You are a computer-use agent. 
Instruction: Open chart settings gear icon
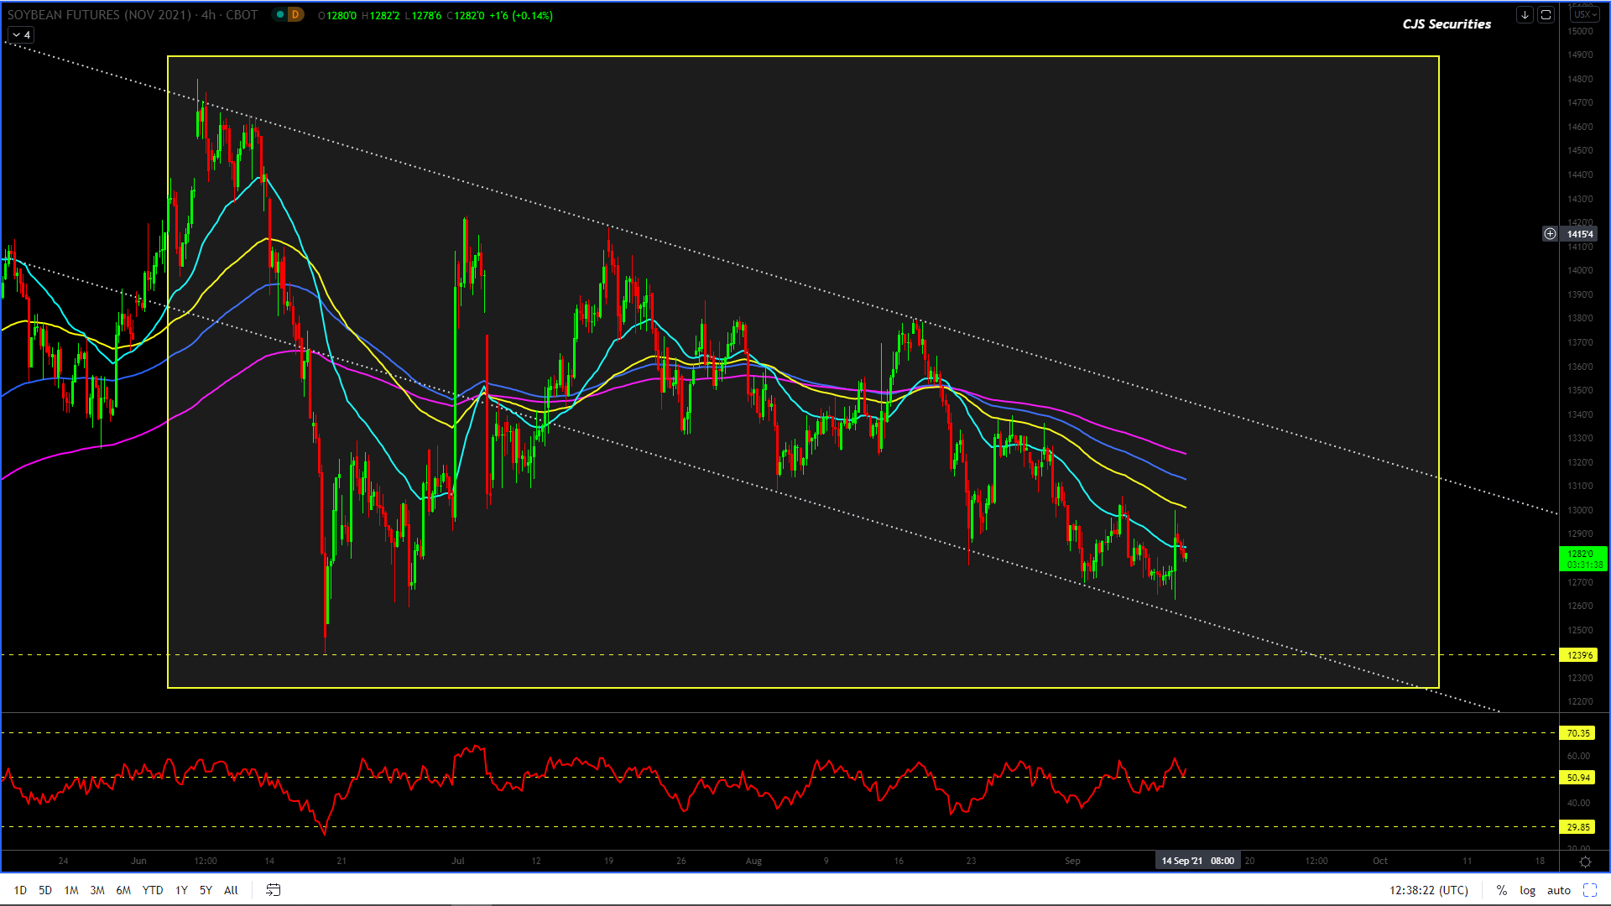click(1585, 862)
